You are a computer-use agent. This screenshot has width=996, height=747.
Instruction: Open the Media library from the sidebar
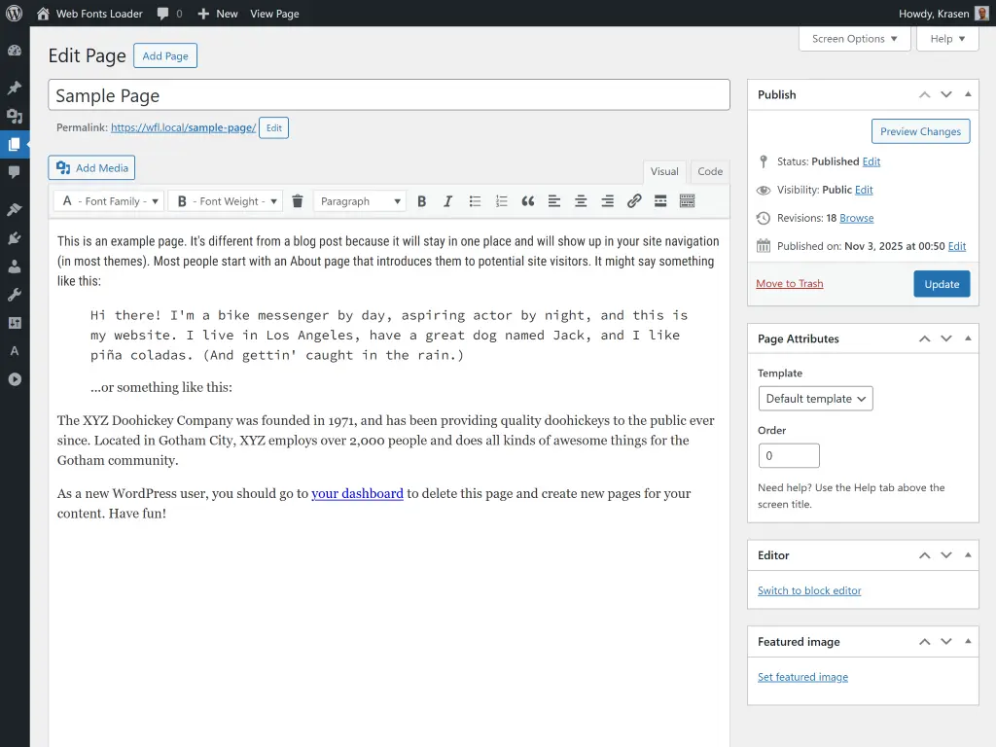tap(14, 116)
